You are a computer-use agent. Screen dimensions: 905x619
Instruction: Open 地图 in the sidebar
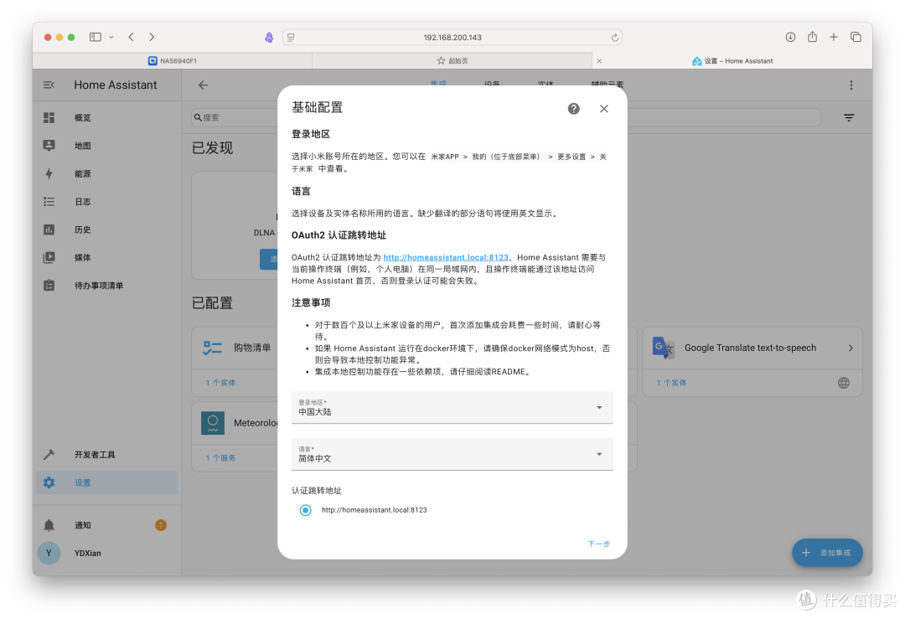point(106,146)
